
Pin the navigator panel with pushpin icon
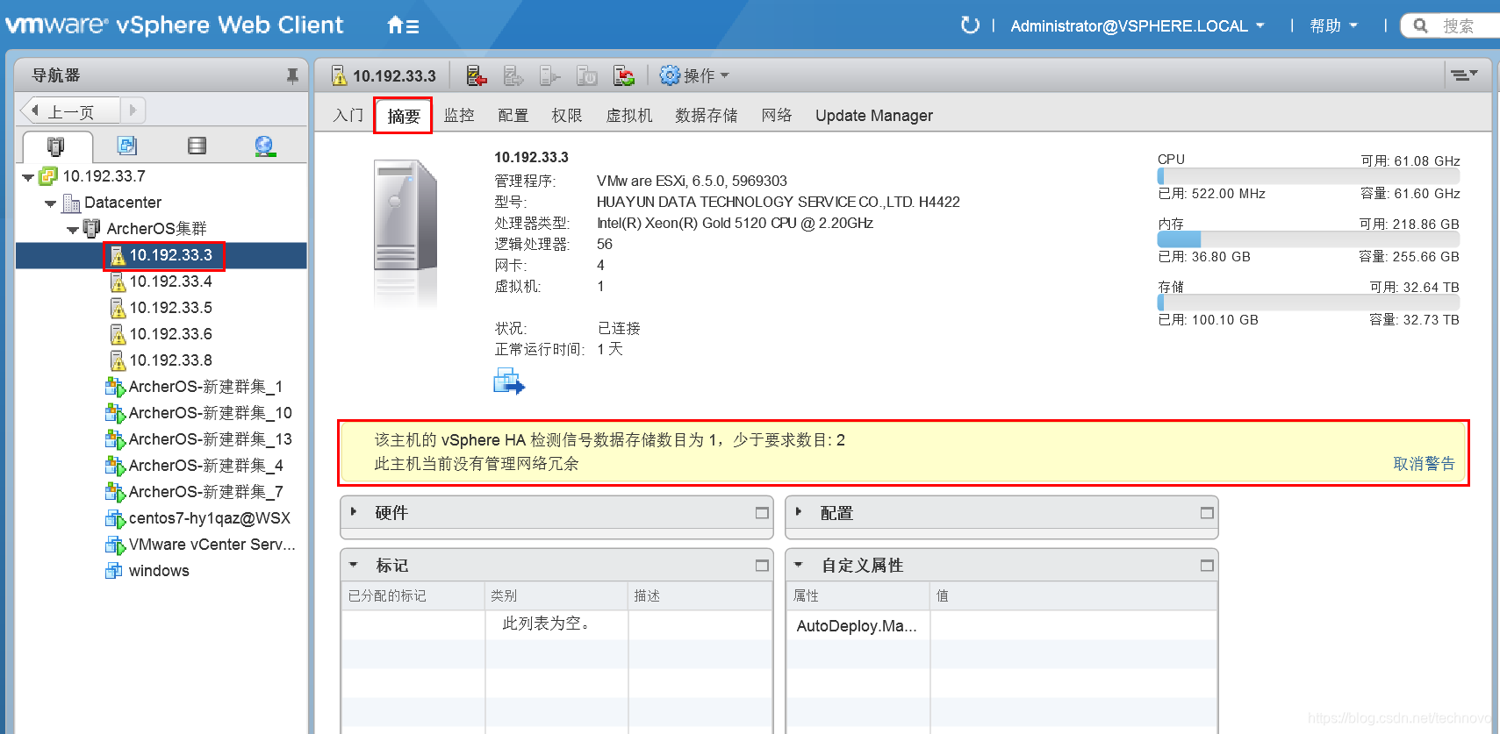[x=292, y=76]
